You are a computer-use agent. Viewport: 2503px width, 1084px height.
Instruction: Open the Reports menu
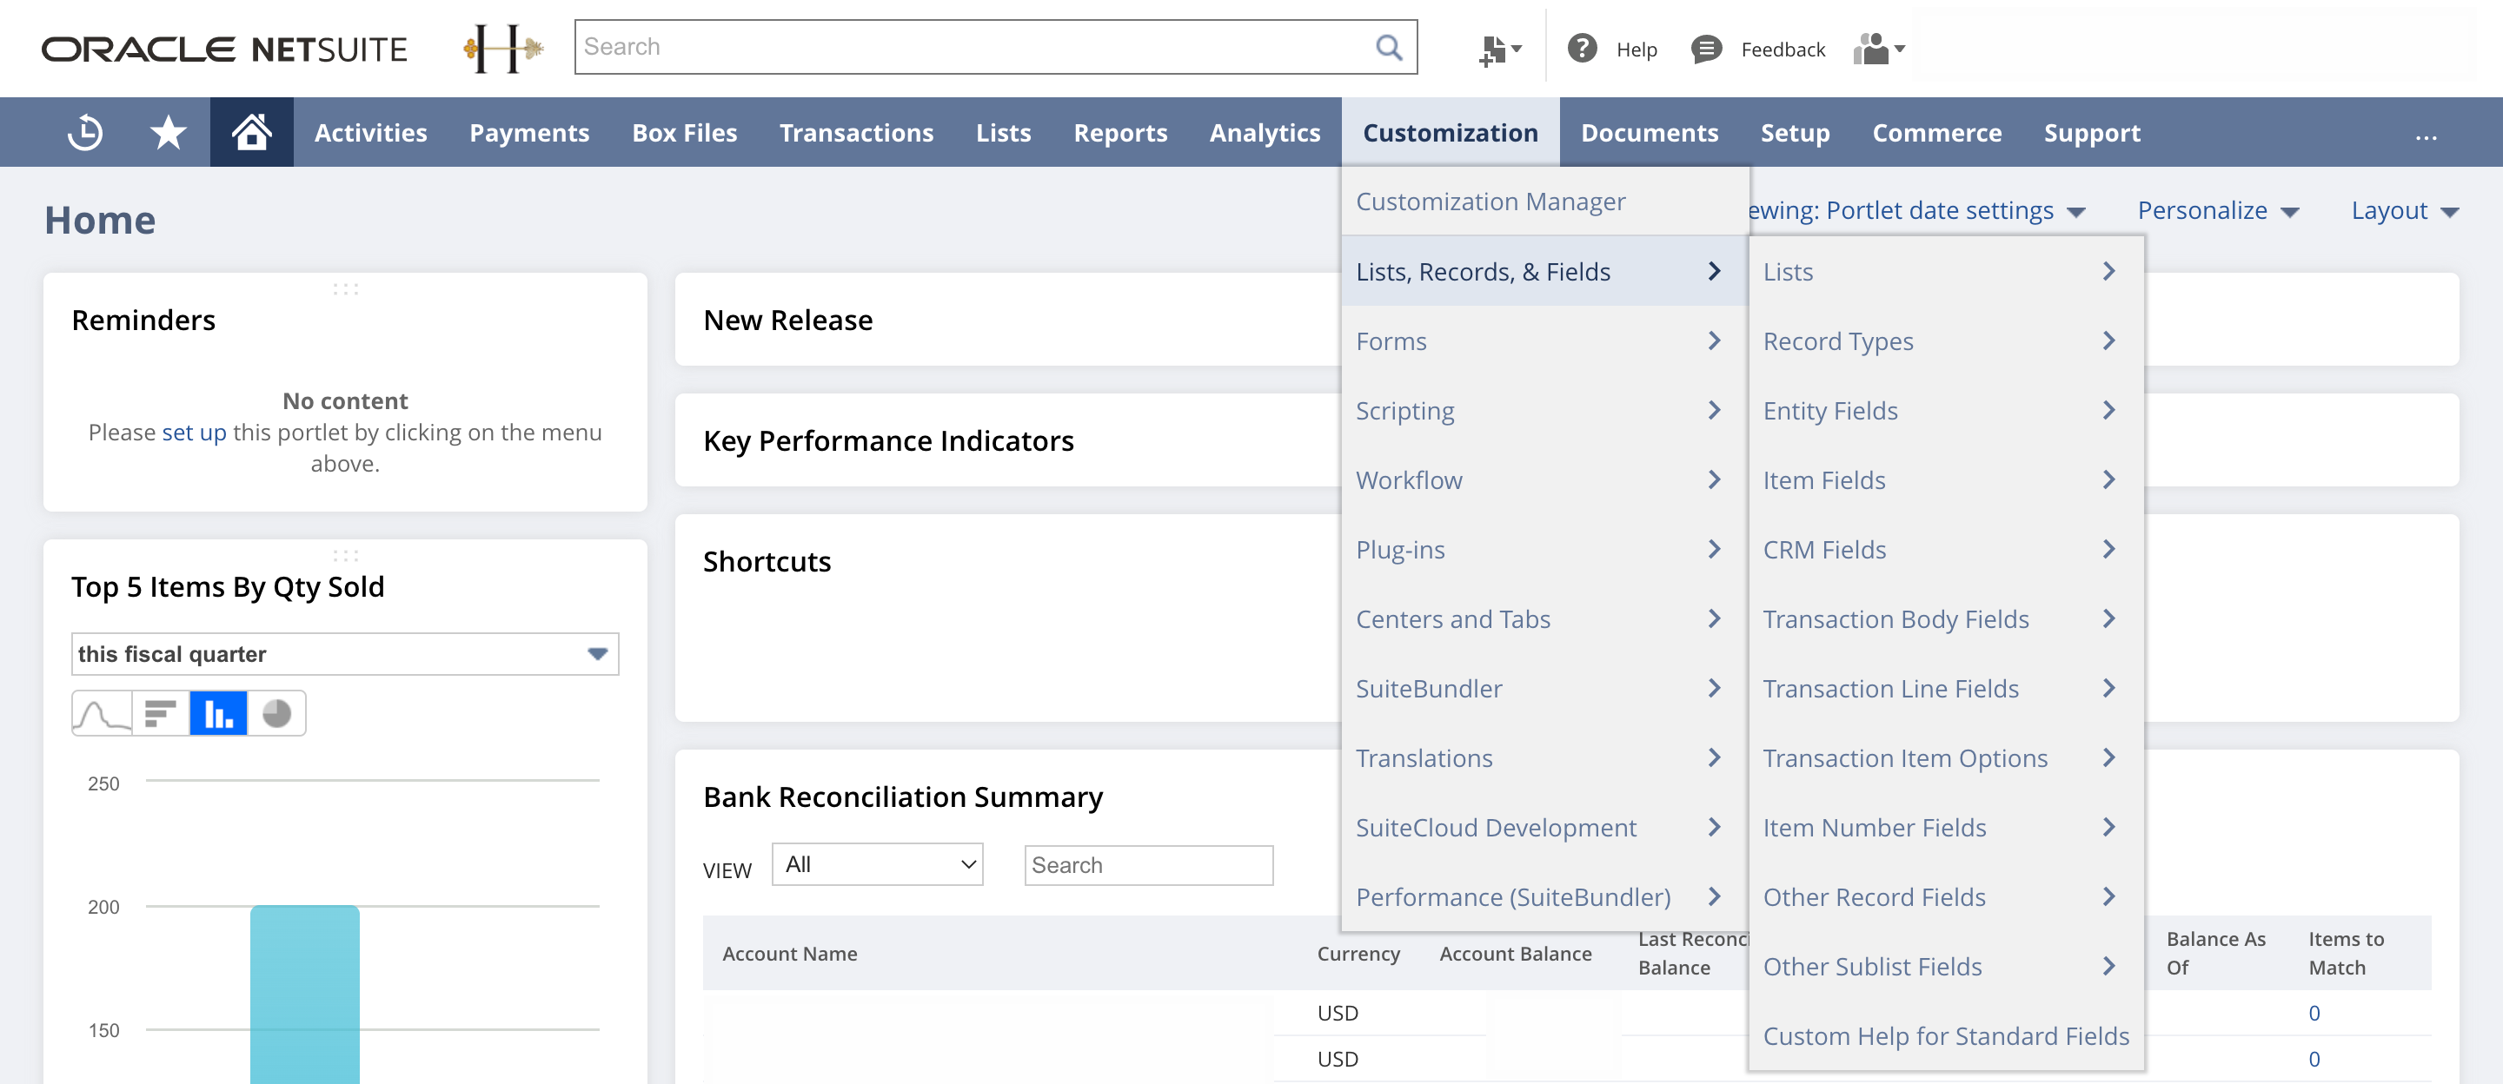click(x=1119, y=132)
